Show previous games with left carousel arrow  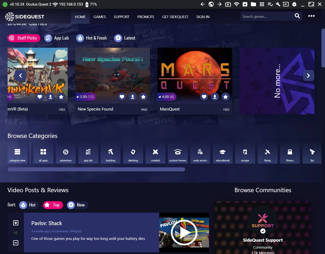click(x=20, y=75)
